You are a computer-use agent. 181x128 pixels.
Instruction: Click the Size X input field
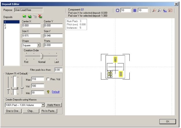click(x=32, y=36)
